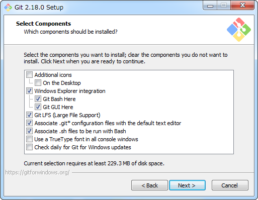Click the disabled maximize window button
The image size is (258, 200).
[224, 6]
